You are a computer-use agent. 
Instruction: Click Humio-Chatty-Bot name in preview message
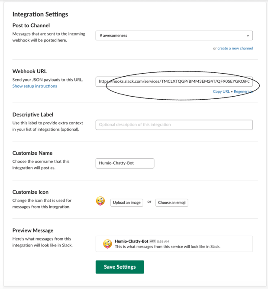[131, 241]
